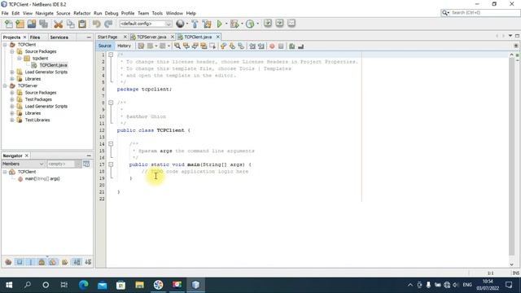Click the Profile Project clock icon

[x=250, y=24]
